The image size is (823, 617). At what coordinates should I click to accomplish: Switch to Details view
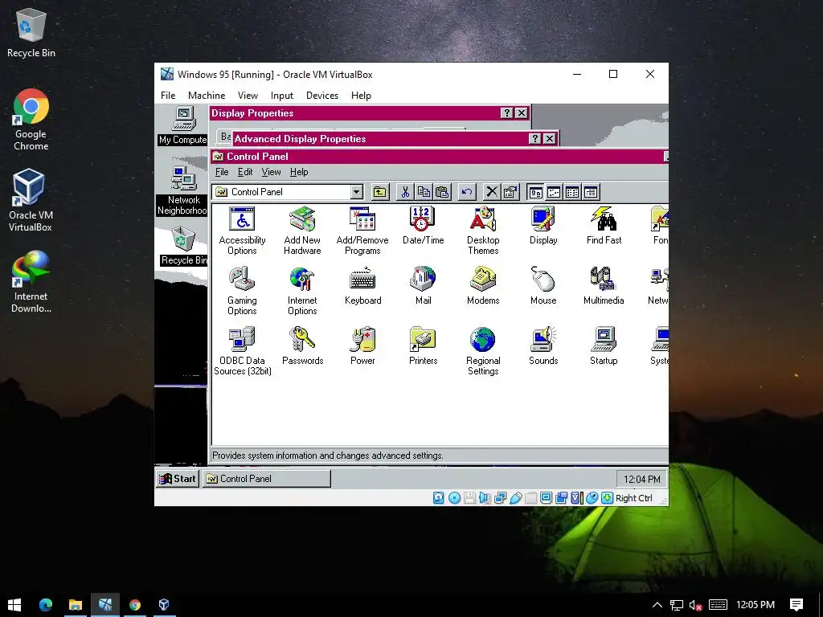coord(591,192)
